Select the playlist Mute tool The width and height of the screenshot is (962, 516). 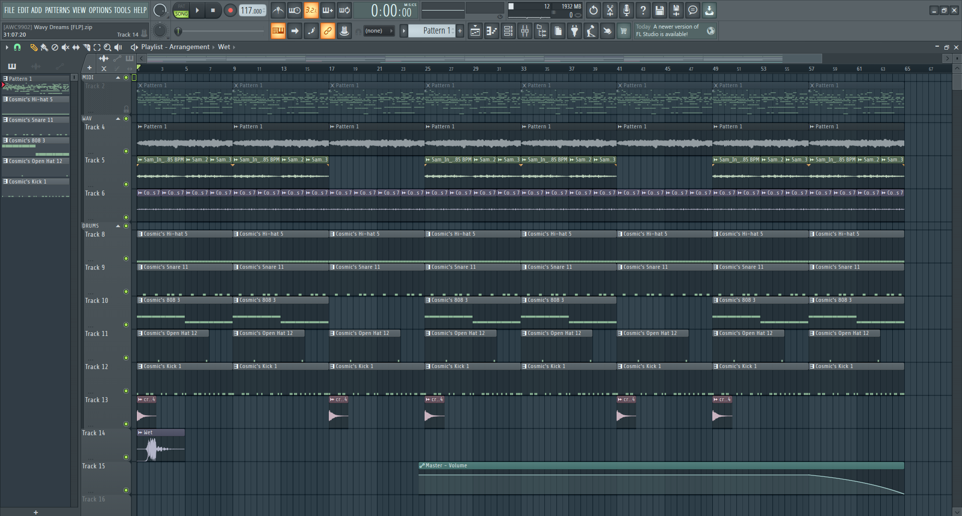click(x=65, y=47)
